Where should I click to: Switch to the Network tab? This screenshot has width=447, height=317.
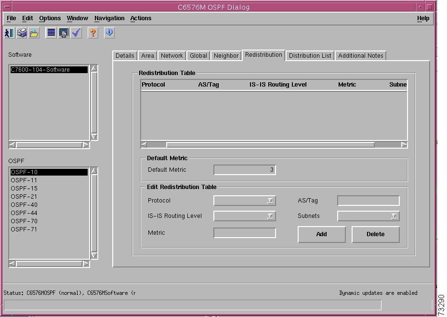point(172,55)
